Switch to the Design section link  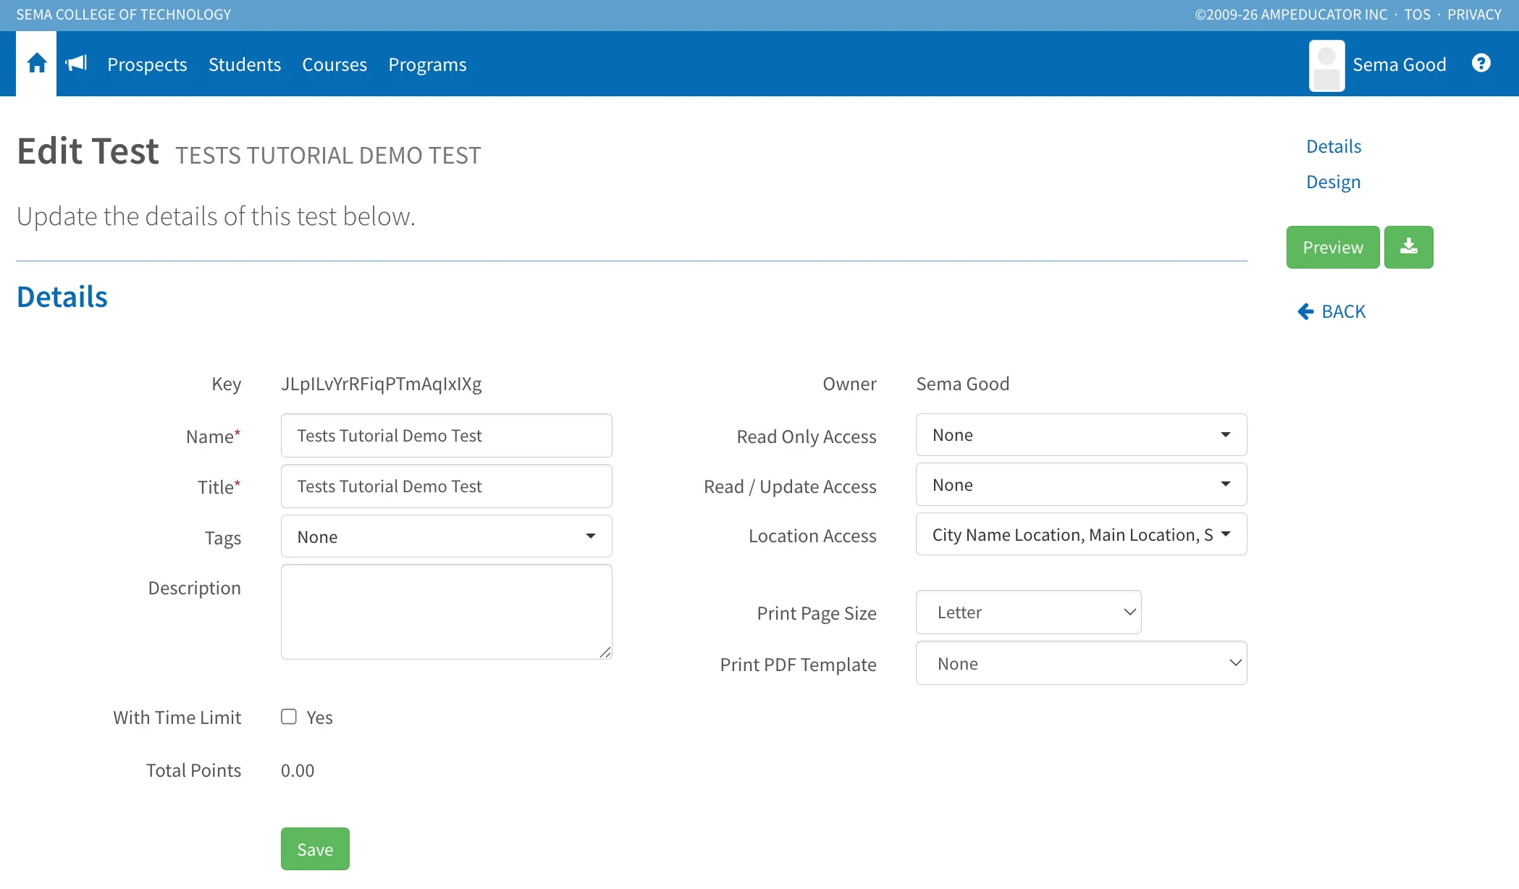pos(1333,182)
